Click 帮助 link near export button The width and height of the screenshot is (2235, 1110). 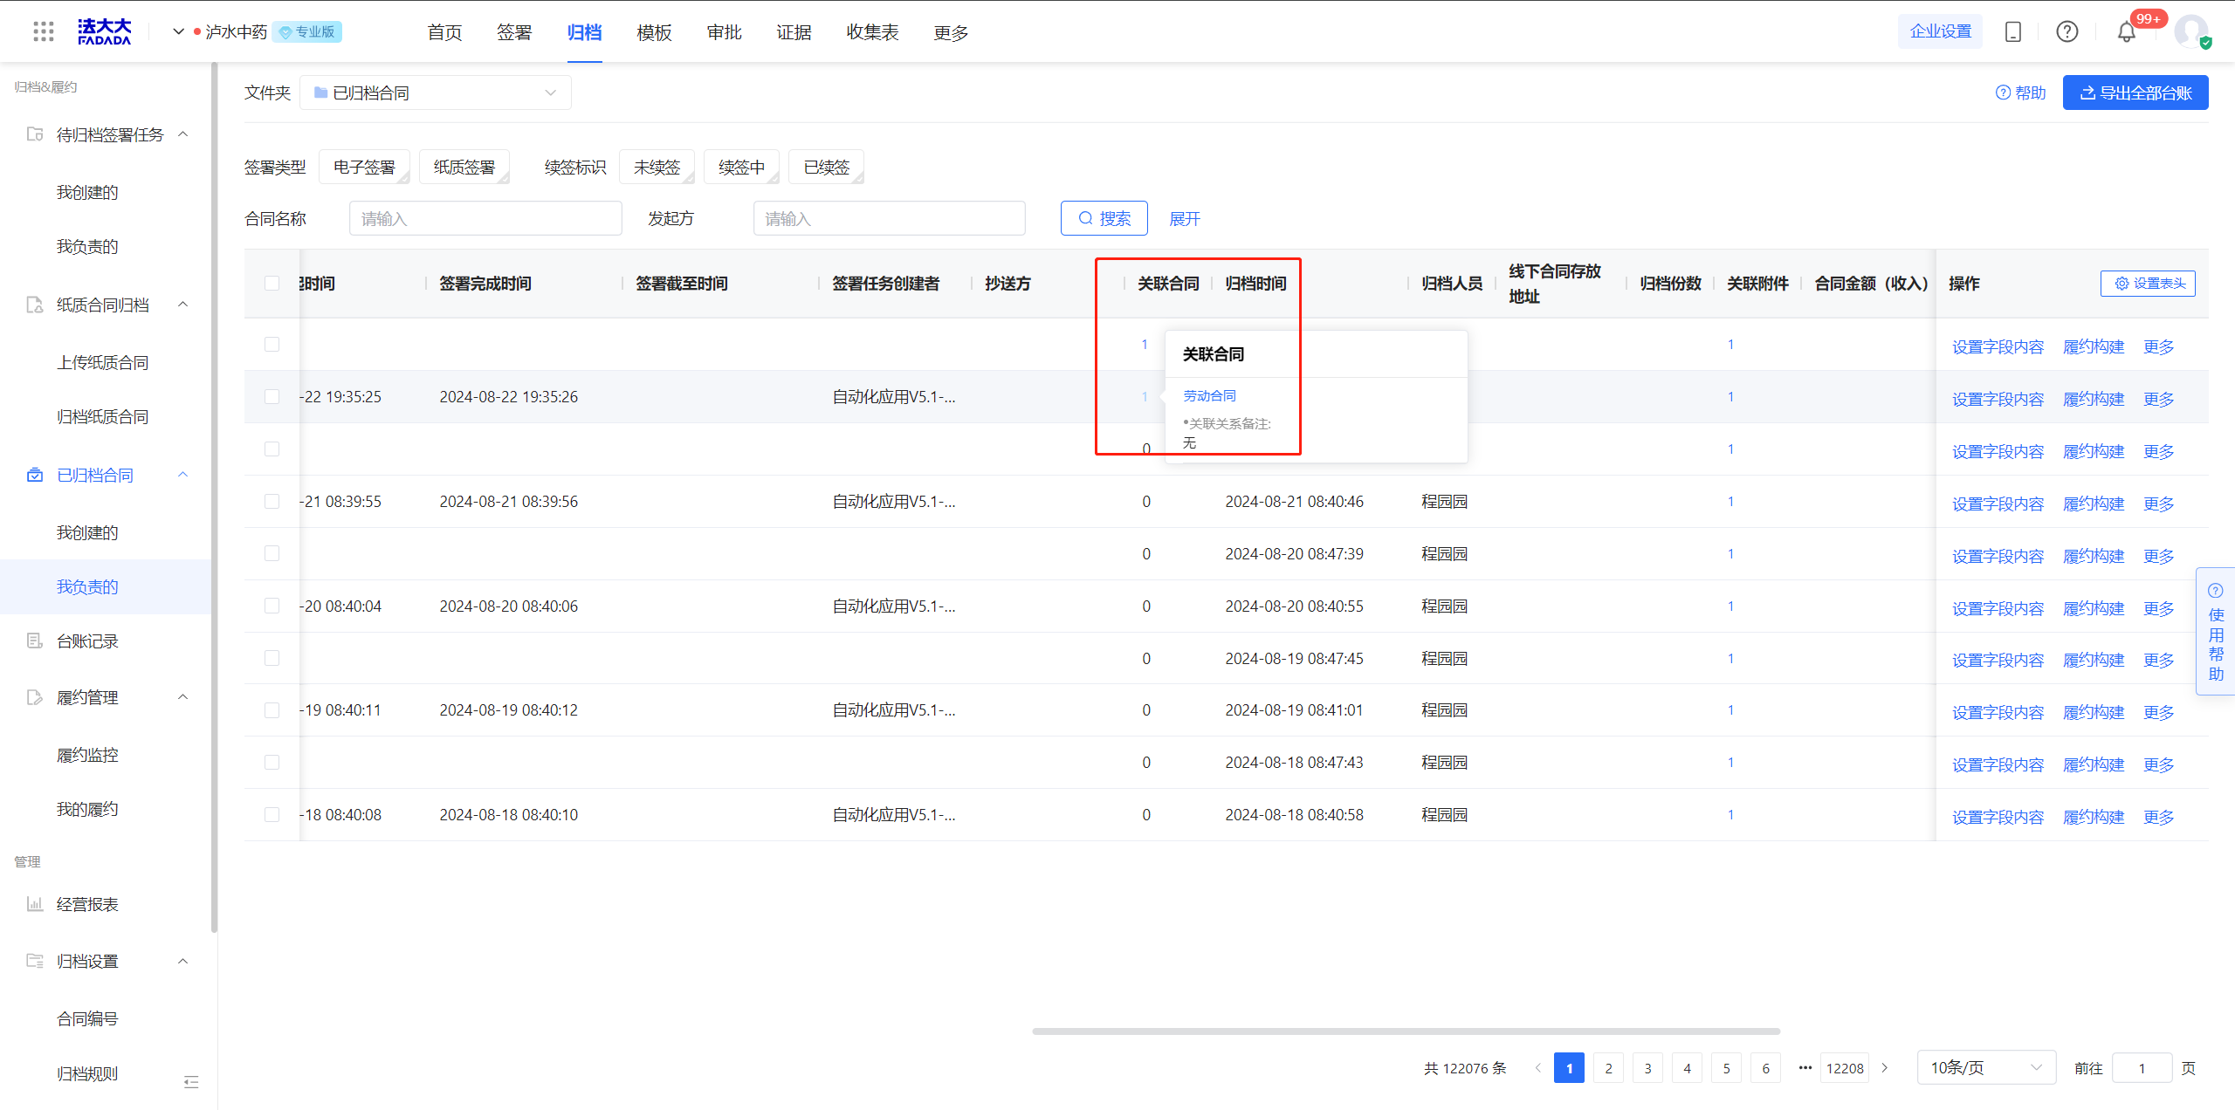click(x=2021, y=92)
